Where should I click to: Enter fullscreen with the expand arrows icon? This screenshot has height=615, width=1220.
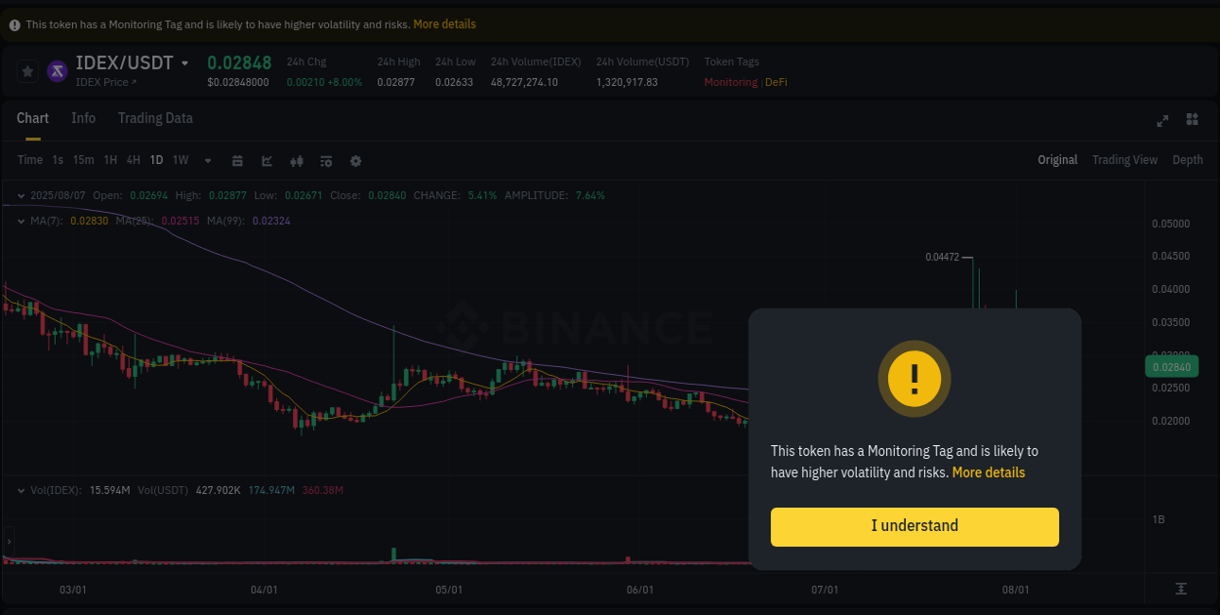coord(1162,120)
